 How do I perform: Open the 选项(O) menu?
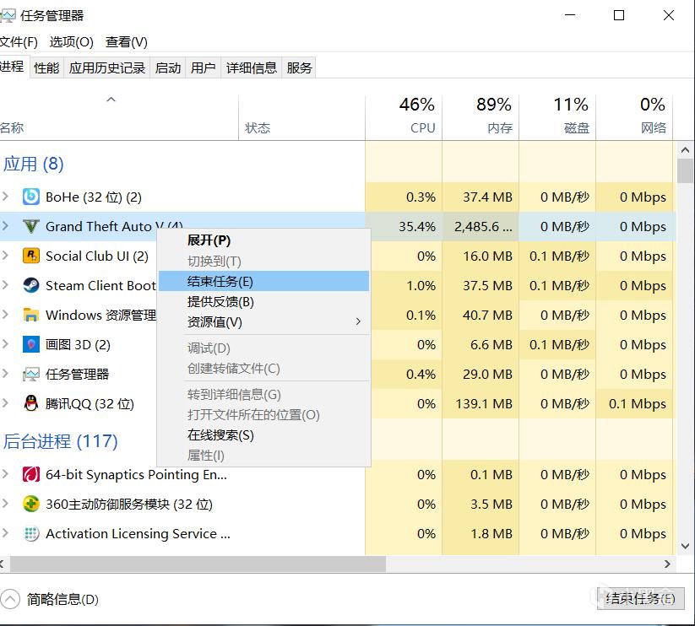point(72,42)
